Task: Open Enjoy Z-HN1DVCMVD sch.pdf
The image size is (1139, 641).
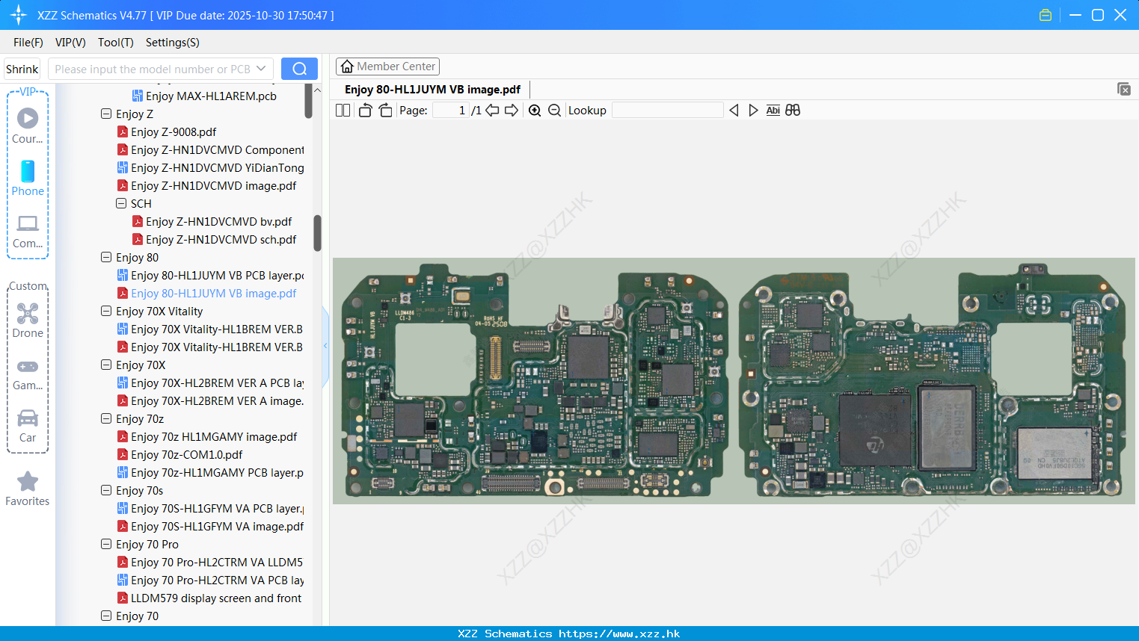Action: [x=215, y=240]
